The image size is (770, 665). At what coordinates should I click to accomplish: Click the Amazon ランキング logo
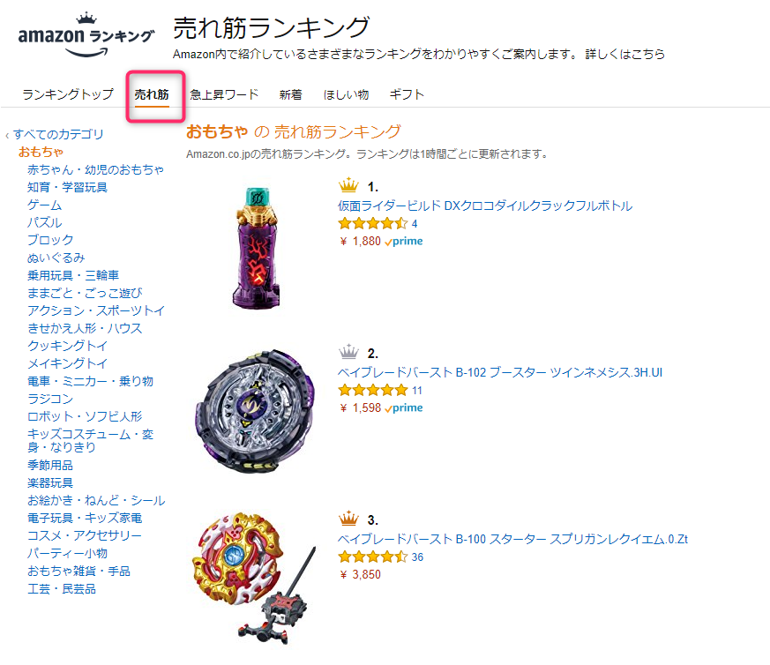(x=86, y=35)
